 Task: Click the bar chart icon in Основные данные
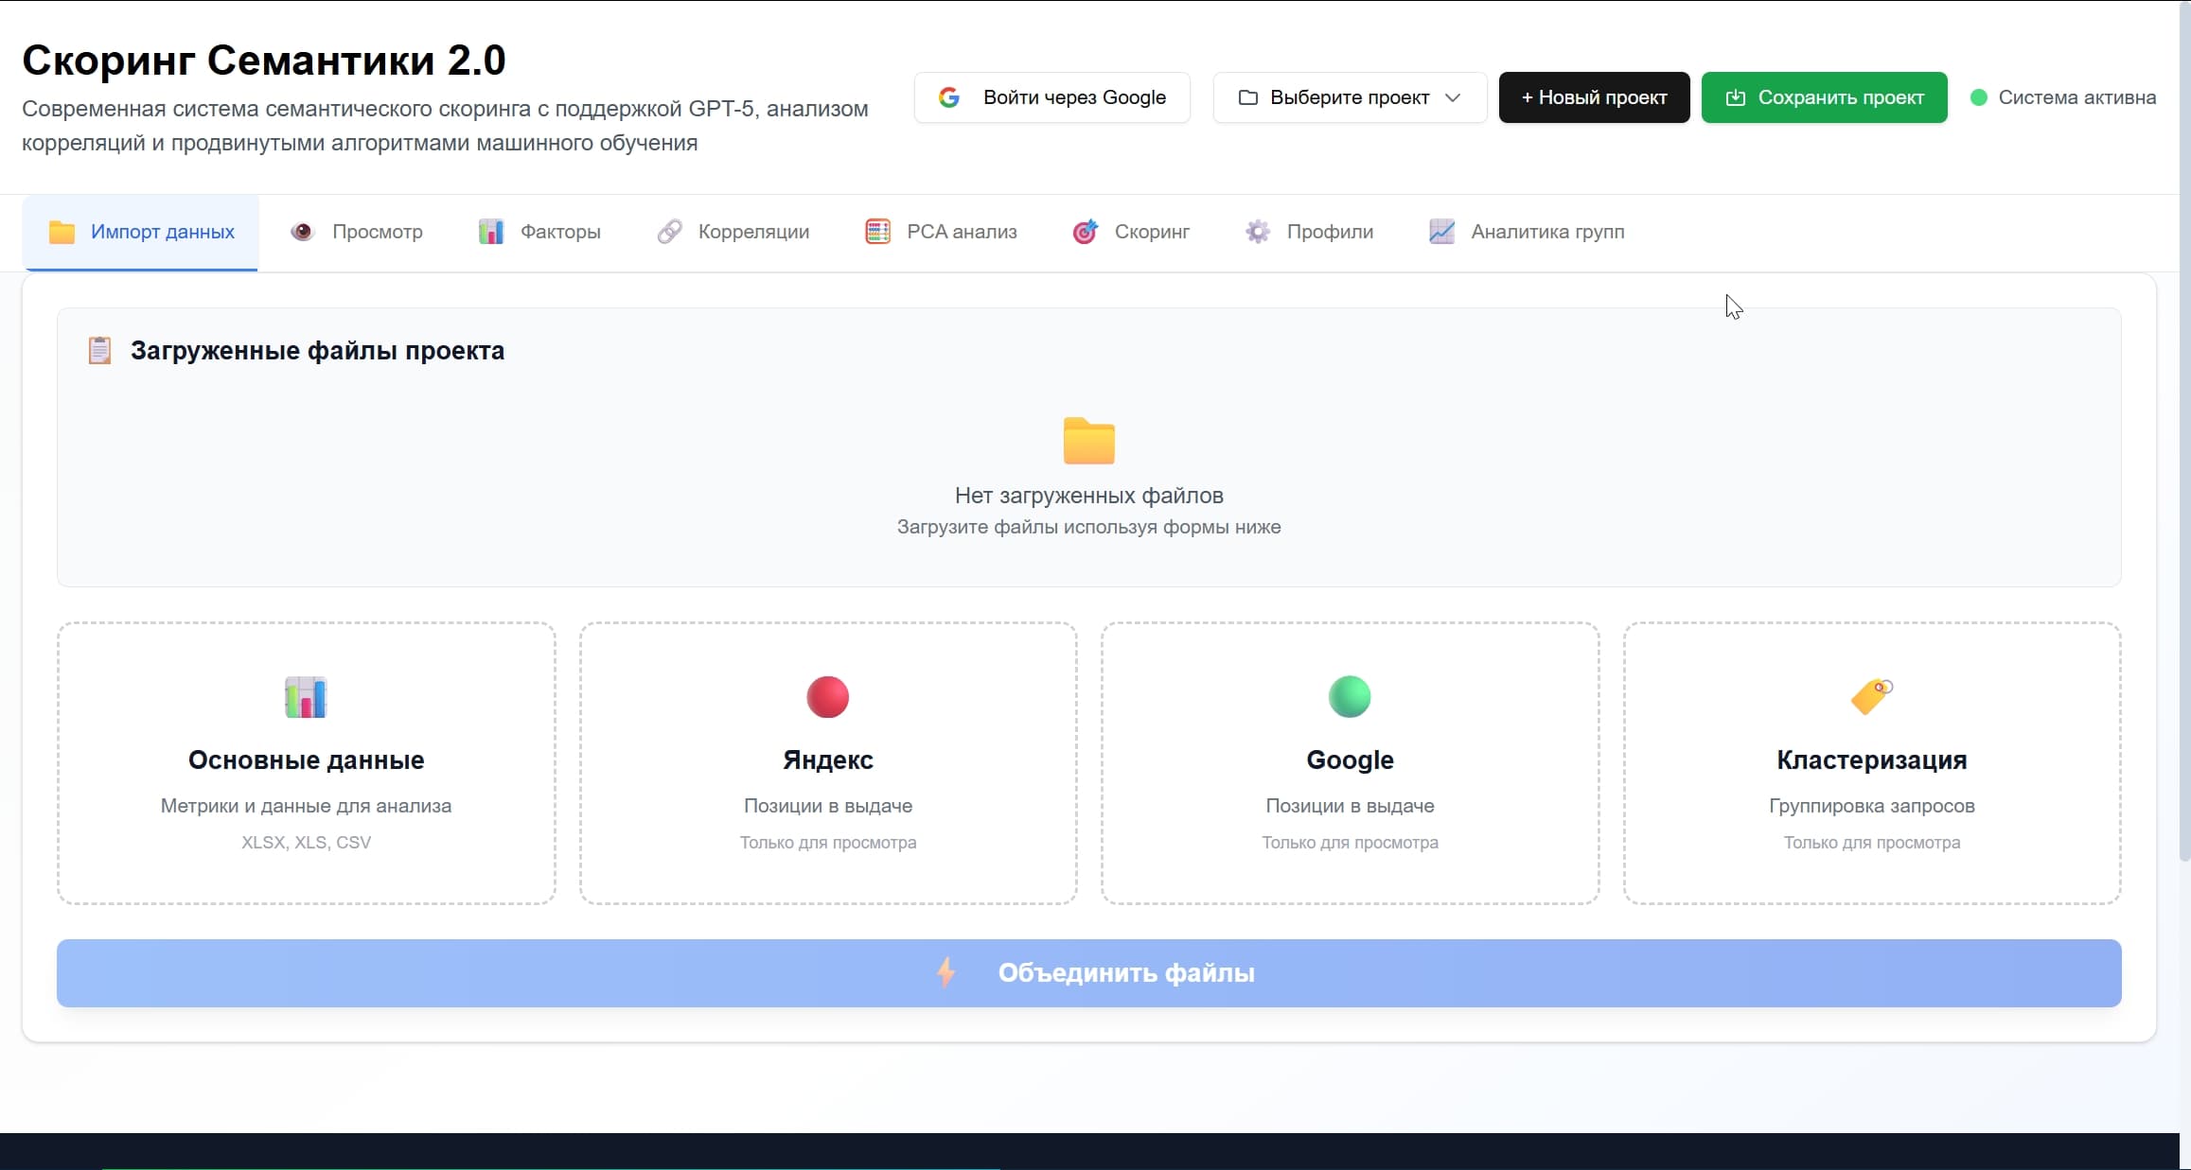coord(306,697)
